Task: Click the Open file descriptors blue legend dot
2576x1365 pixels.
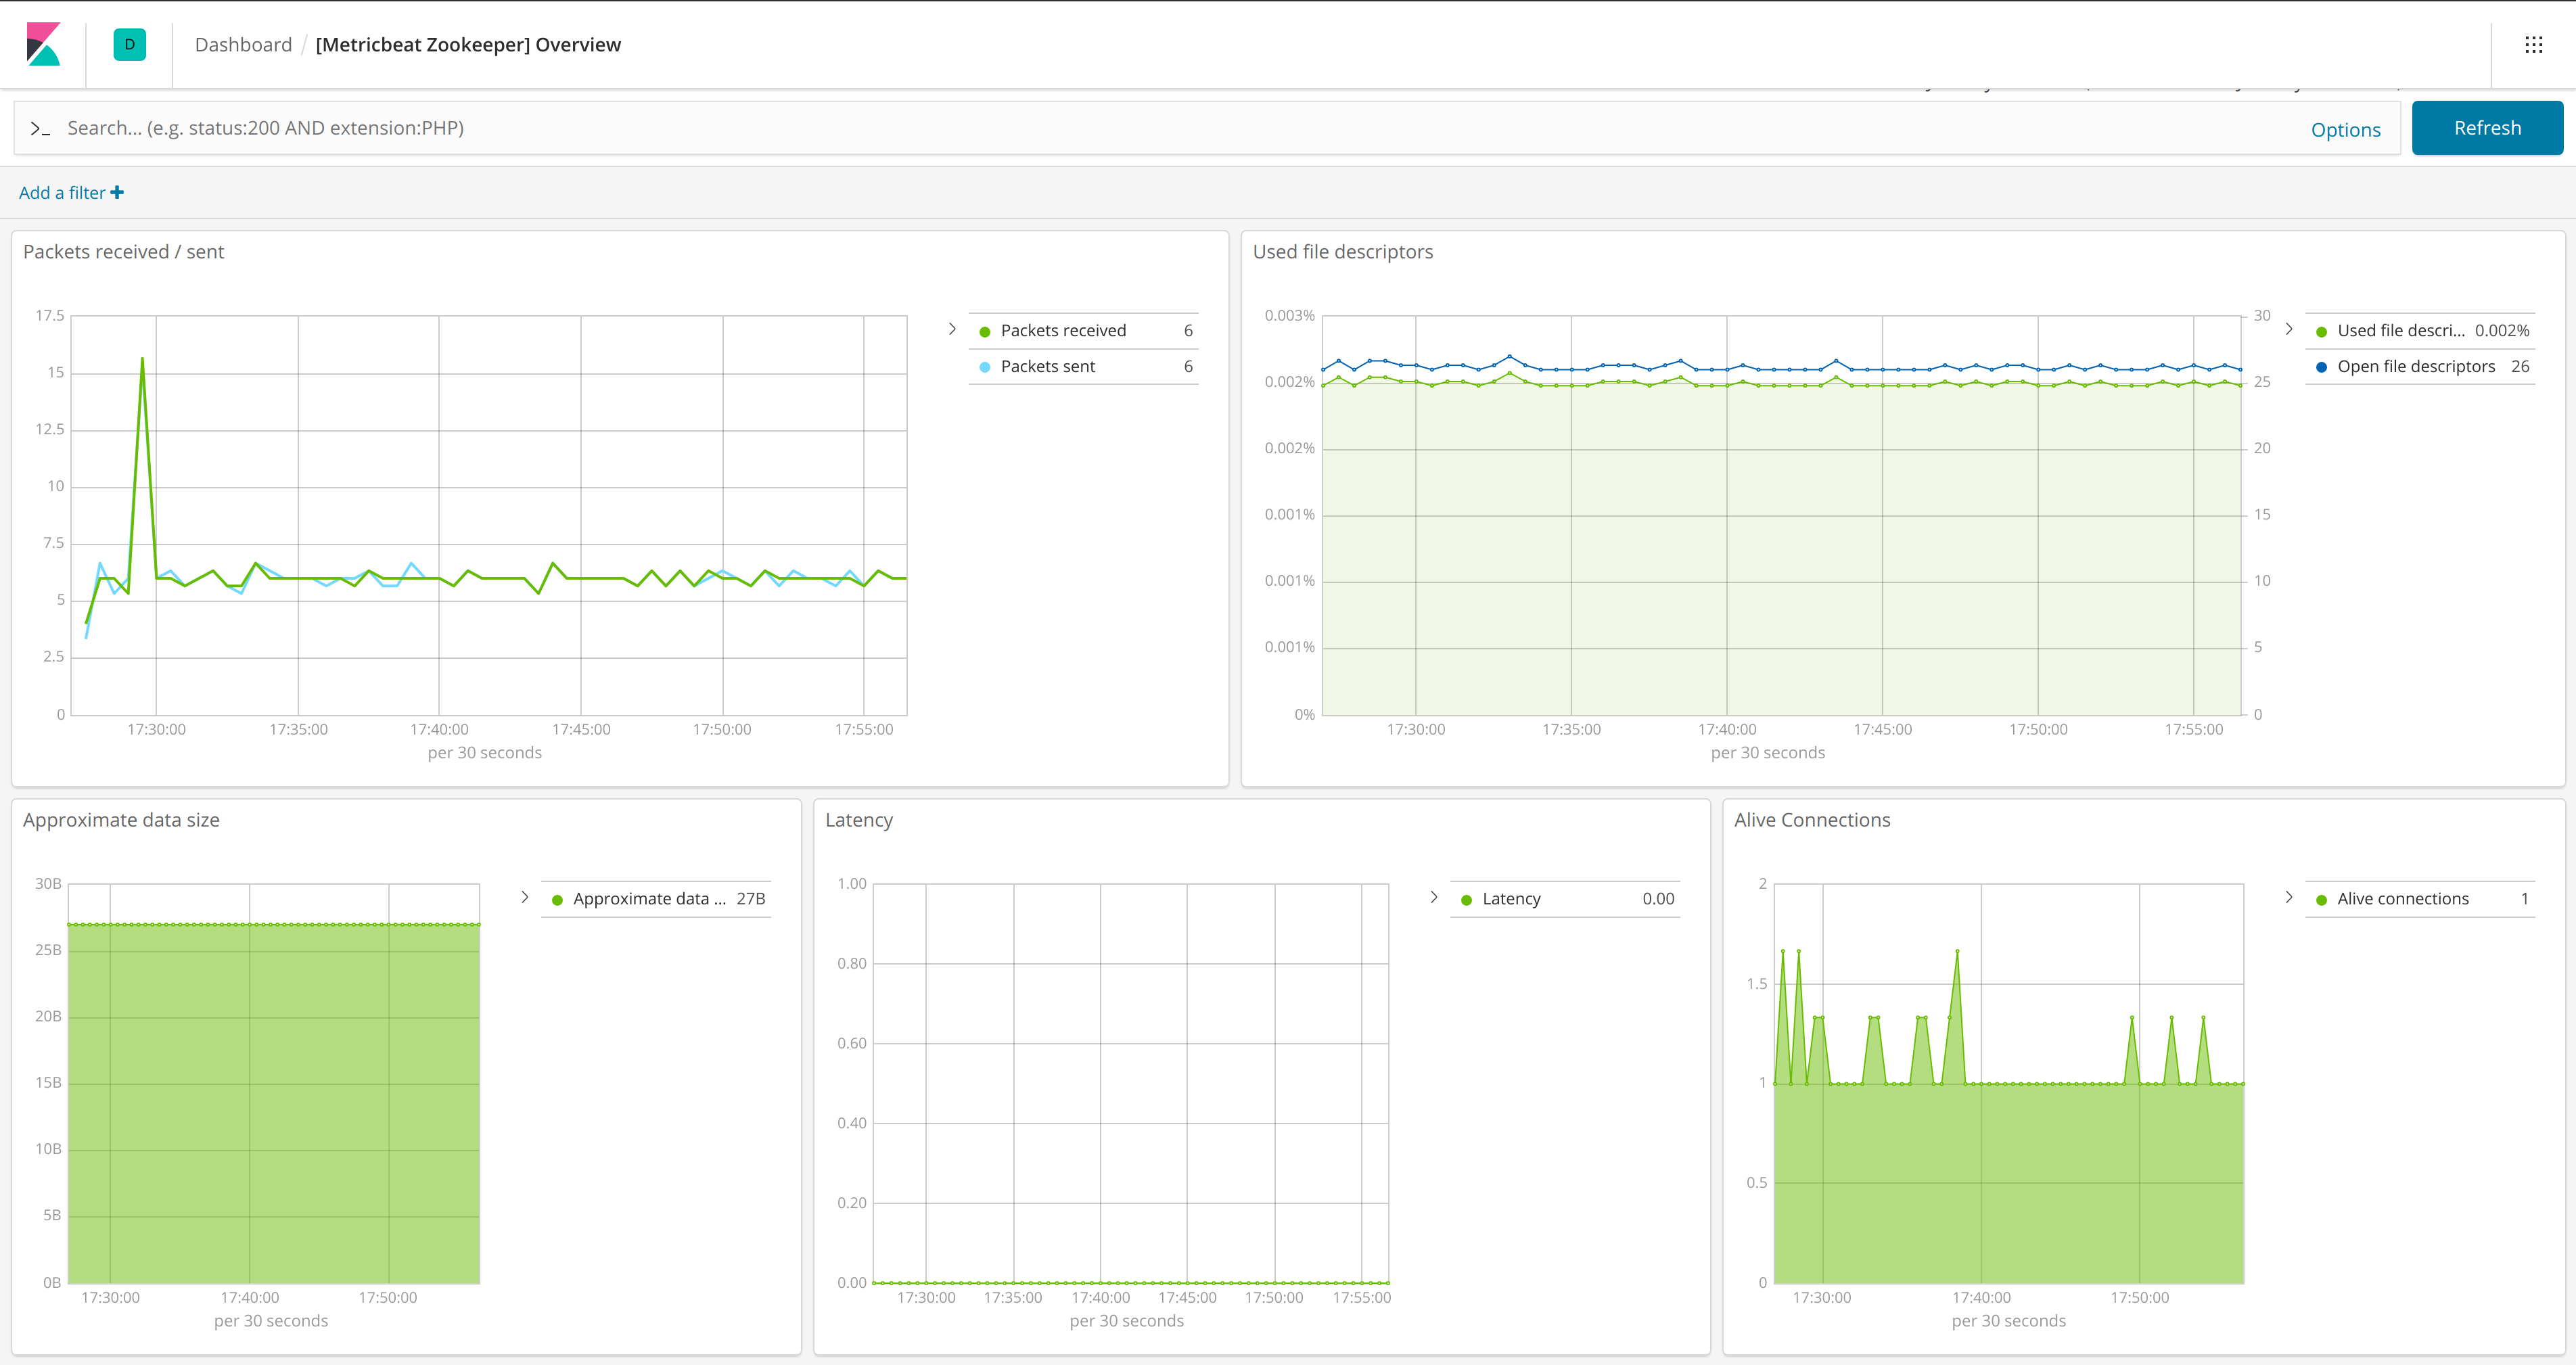Action: (2321, 367)
